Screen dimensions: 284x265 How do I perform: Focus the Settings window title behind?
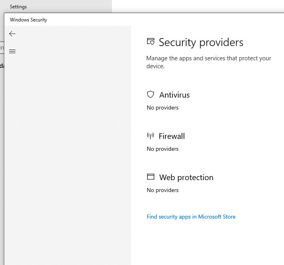[18, 7]
